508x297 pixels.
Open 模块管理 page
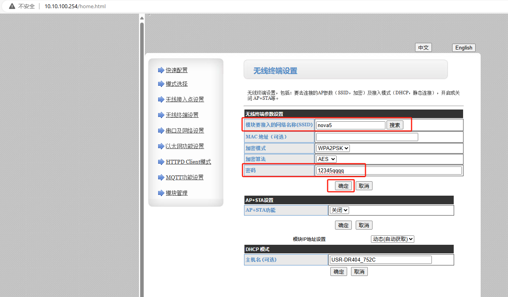pyautogui.click(x=176, y=193)
